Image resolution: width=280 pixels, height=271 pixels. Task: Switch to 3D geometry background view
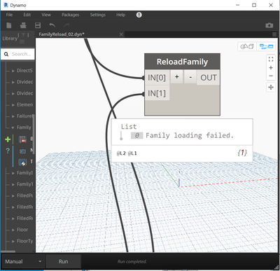(x=247, y=46)
